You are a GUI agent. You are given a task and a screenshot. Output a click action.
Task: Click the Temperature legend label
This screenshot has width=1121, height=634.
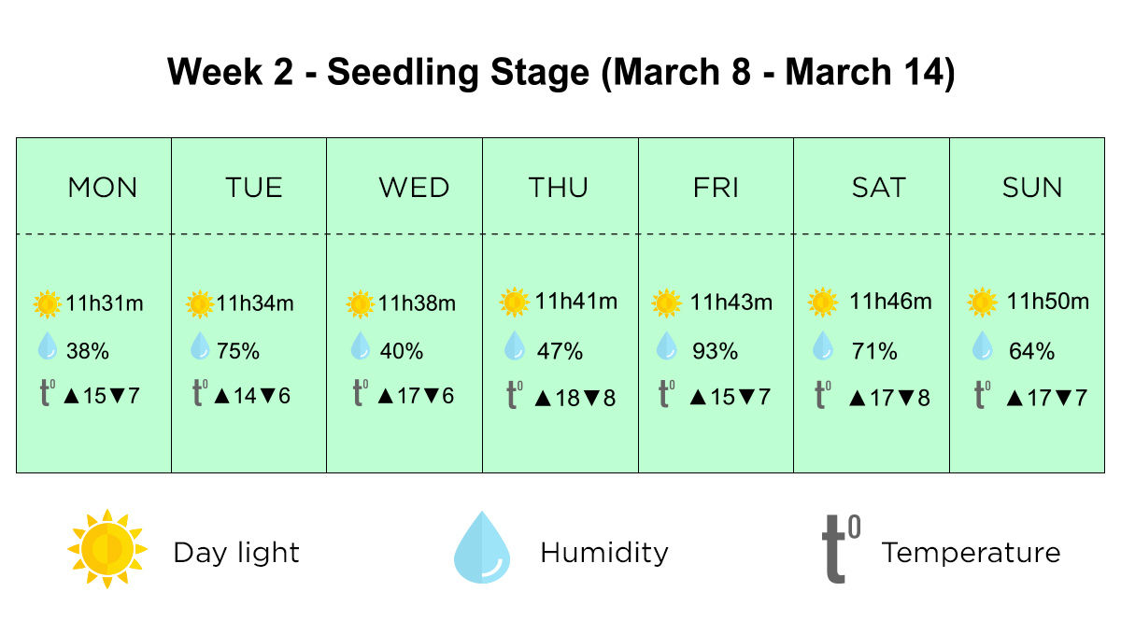pyautogui.click(x=971, y=552)
